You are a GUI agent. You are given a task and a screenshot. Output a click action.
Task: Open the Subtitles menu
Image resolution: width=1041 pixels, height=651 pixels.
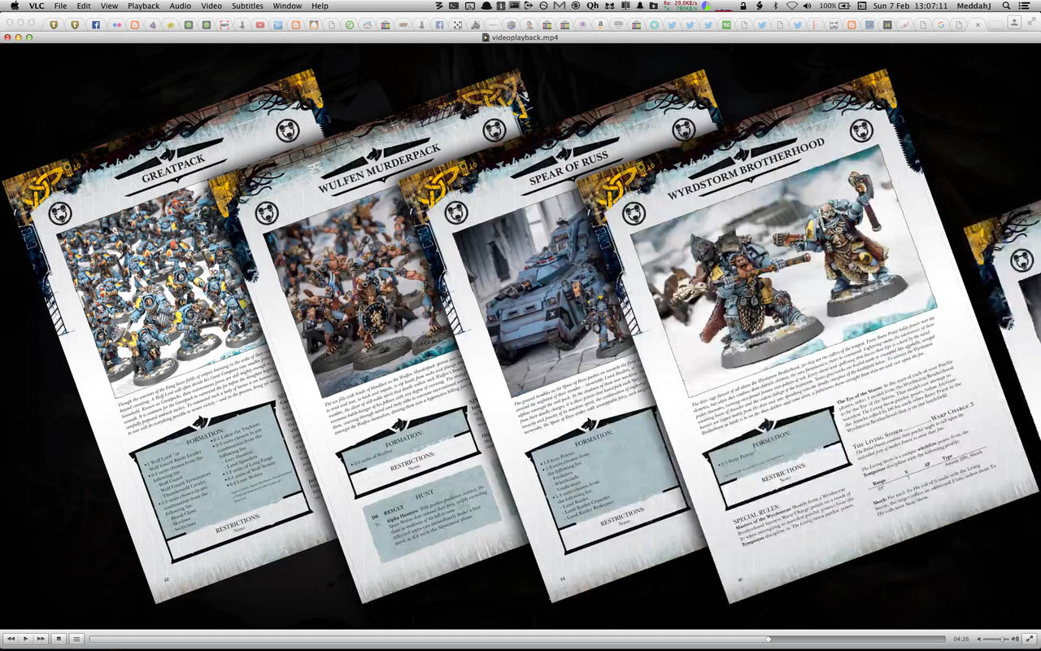(248, 6)
